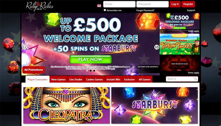
Task: Go to previous banner slide arrow
Action: click(25, 47)
